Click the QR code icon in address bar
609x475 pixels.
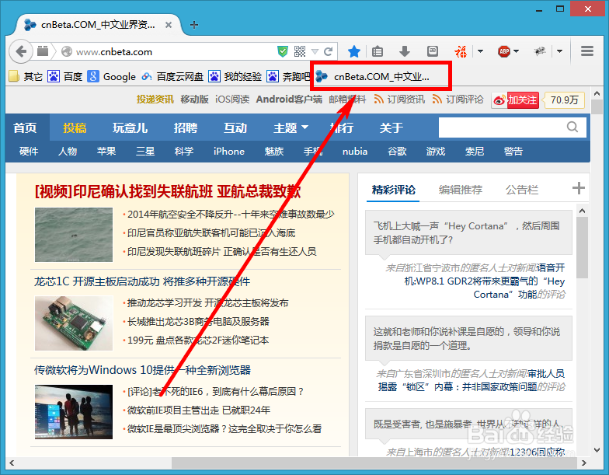300,51
